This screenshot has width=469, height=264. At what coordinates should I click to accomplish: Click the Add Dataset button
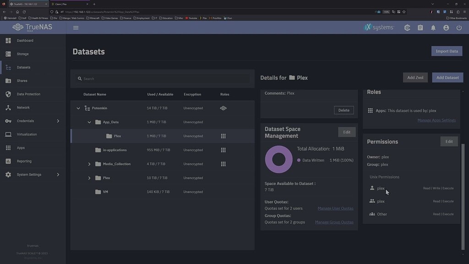[447, 77]
